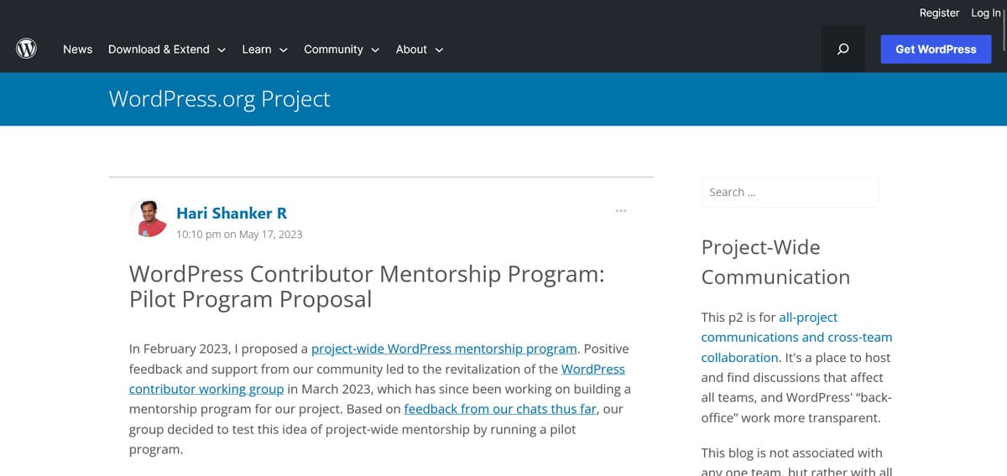Click Hari Shanker R's avatar photo
Screen dimensions: 1007x476
(x=149, y=219)
